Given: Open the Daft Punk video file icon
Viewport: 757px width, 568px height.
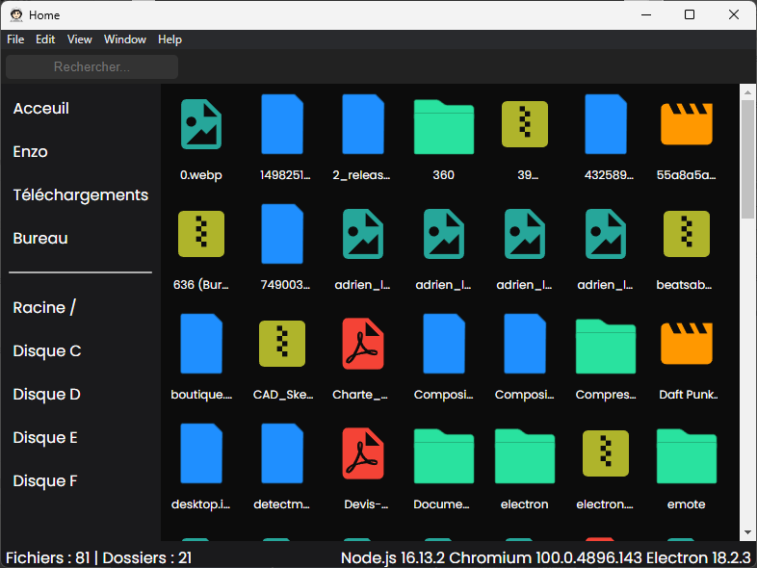Looking at the screenshot, I should pyautogui.click(x=687, y=344).
